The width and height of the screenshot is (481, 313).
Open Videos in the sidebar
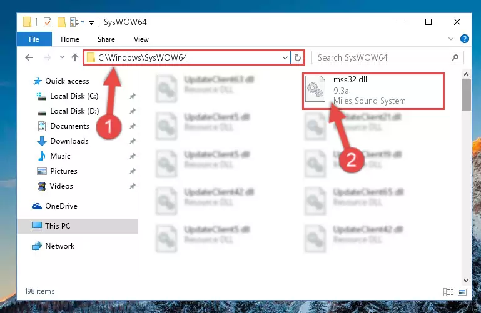click(x=61, y=186)
